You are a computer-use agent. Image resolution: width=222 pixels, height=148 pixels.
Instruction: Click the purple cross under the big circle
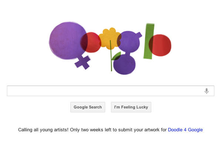(83, 62)
